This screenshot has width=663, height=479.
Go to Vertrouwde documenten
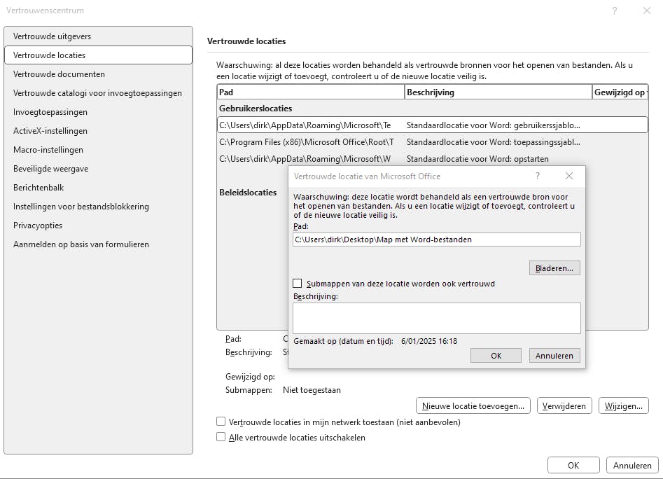[98, 74]
